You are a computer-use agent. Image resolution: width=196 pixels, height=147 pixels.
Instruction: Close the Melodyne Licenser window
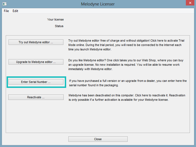coord(190,3)
